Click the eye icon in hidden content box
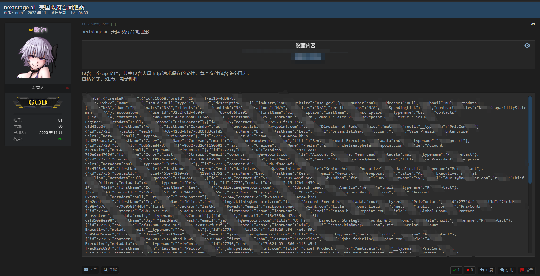540x276 pixels. (x=527, y=46)
